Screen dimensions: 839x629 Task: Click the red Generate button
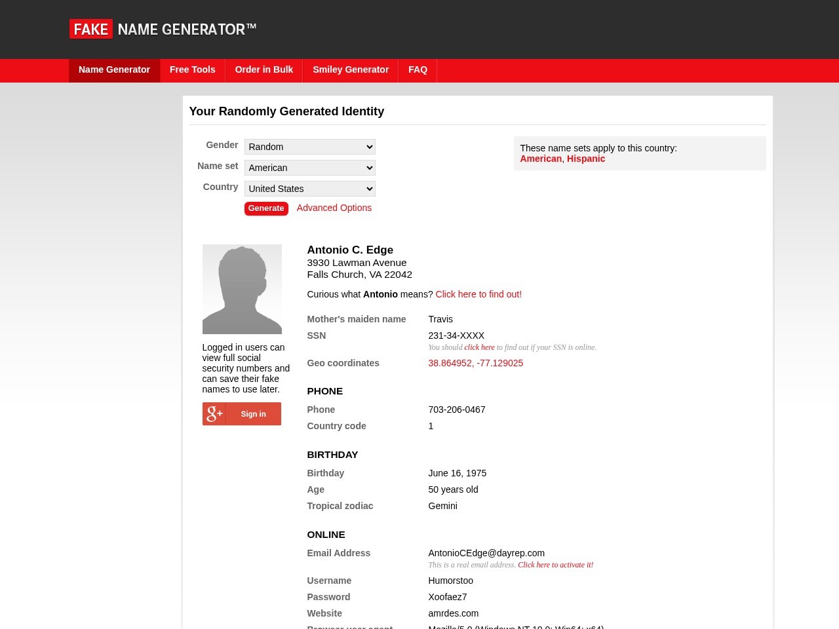266,208
